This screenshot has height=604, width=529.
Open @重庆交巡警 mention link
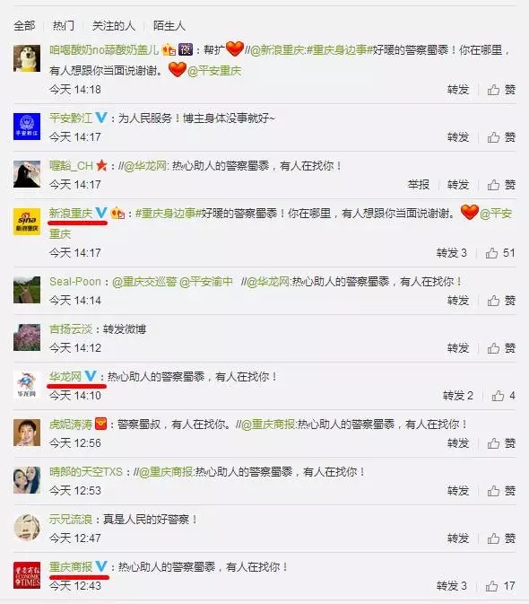click(x=144, y=282)
